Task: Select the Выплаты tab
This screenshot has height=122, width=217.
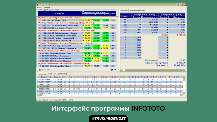Action: [124, 10]
